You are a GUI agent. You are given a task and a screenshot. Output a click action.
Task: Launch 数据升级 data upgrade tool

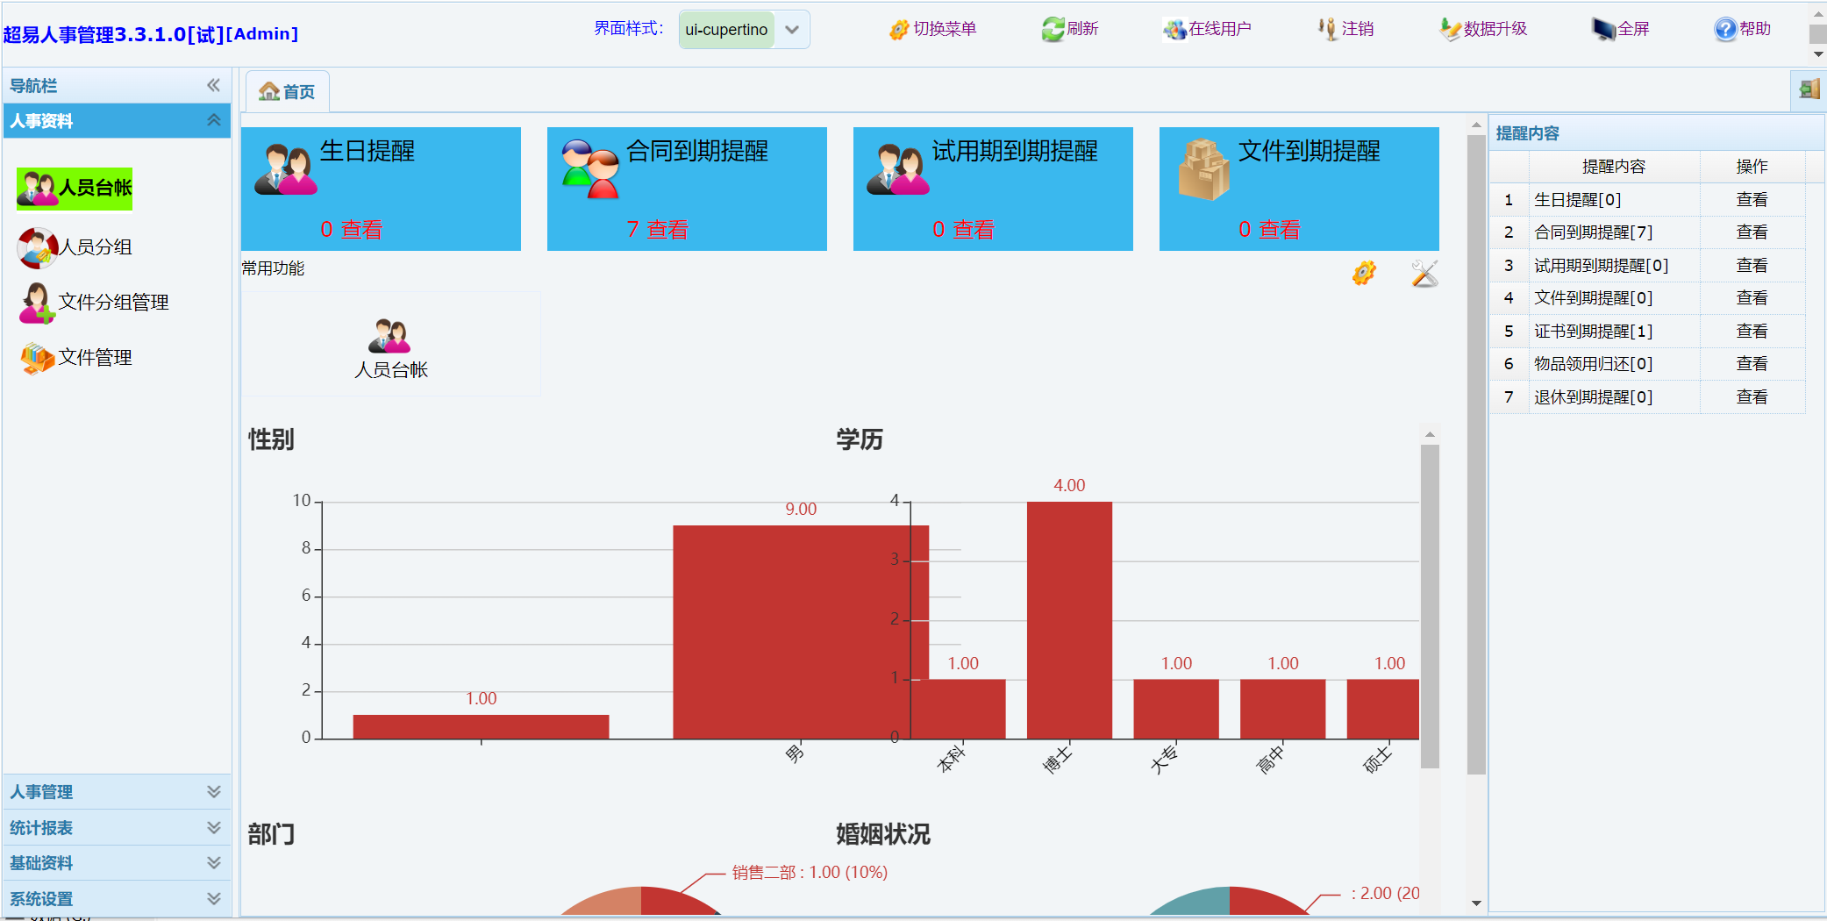(1450, 30)
